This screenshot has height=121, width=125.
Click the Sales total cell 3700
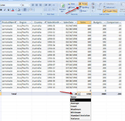86,94
